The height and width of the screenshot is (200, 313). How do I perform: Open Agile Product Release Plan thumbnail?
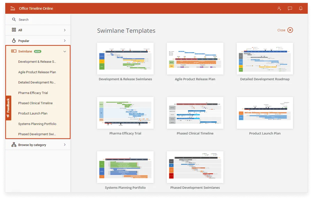(195, 58)
